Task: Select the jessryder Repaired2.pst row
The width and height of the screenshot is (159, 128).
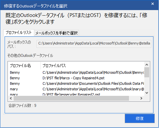Action: [x=76, y=94]
